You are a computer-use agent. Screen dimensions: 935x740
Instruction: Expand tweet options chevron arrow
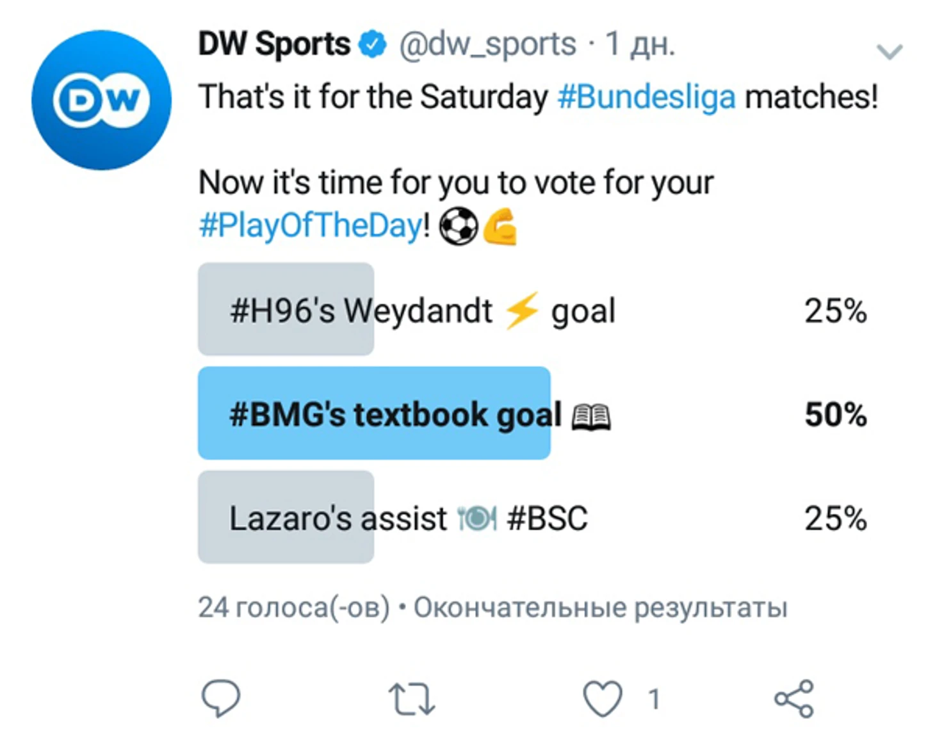[x=890, y=51]
